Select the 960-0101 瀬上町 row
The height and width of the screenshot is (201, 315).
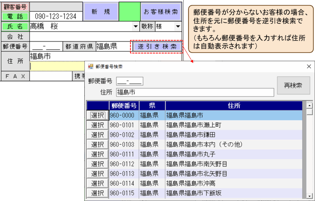[98, 125]
